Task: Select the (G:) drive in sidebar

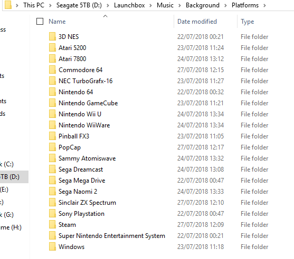Action: click(7, 215)
